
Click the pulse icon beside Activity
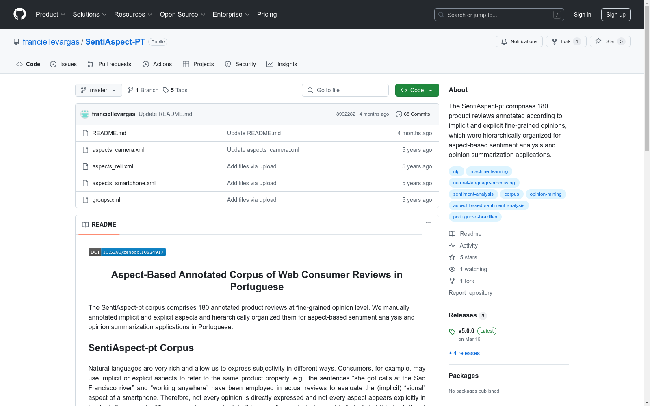pyautogui.click(x=452, y=246)
